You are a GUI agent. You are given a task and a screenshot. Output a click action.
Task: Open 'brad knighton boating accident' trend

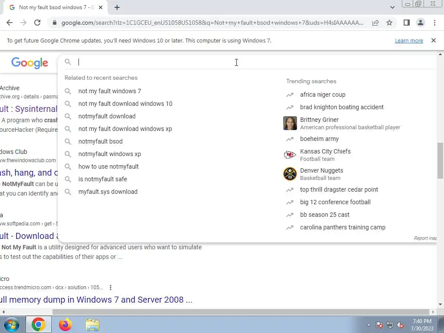342,107
